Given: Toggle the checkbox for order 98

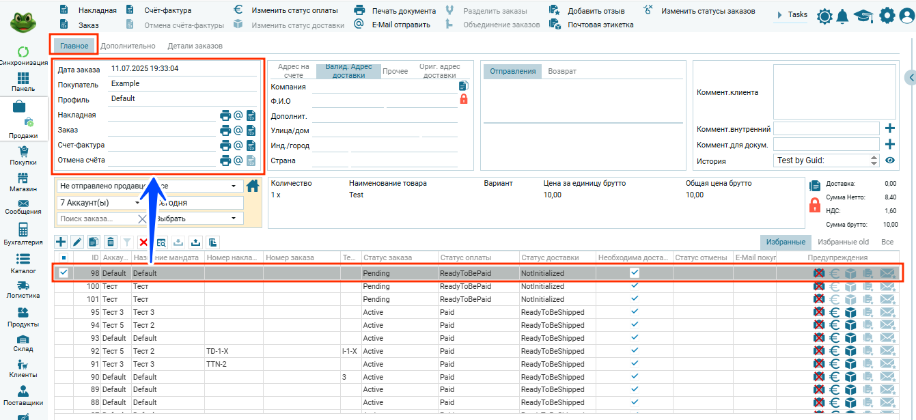Looking at the screenshot, I should point(64,272).
